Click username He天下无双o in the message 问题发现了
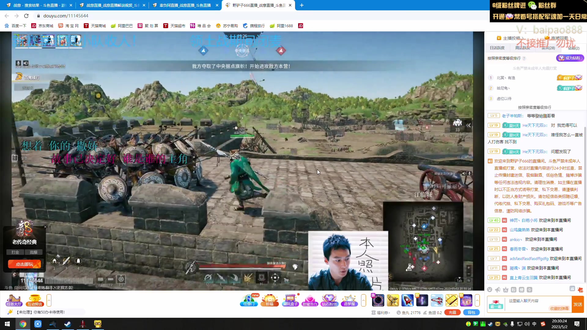The image size is (587, 330). [535, 152]
